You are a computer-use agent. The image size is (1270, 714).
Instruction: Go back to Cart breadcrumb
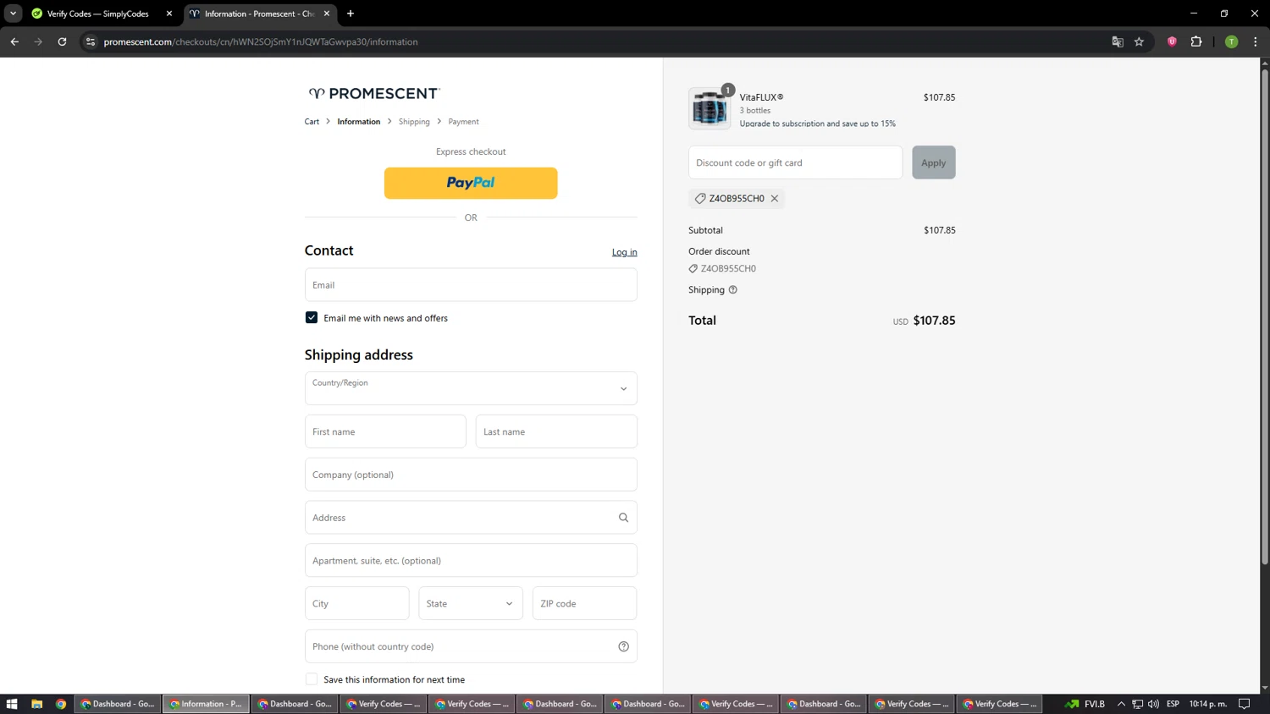(312, 122)
